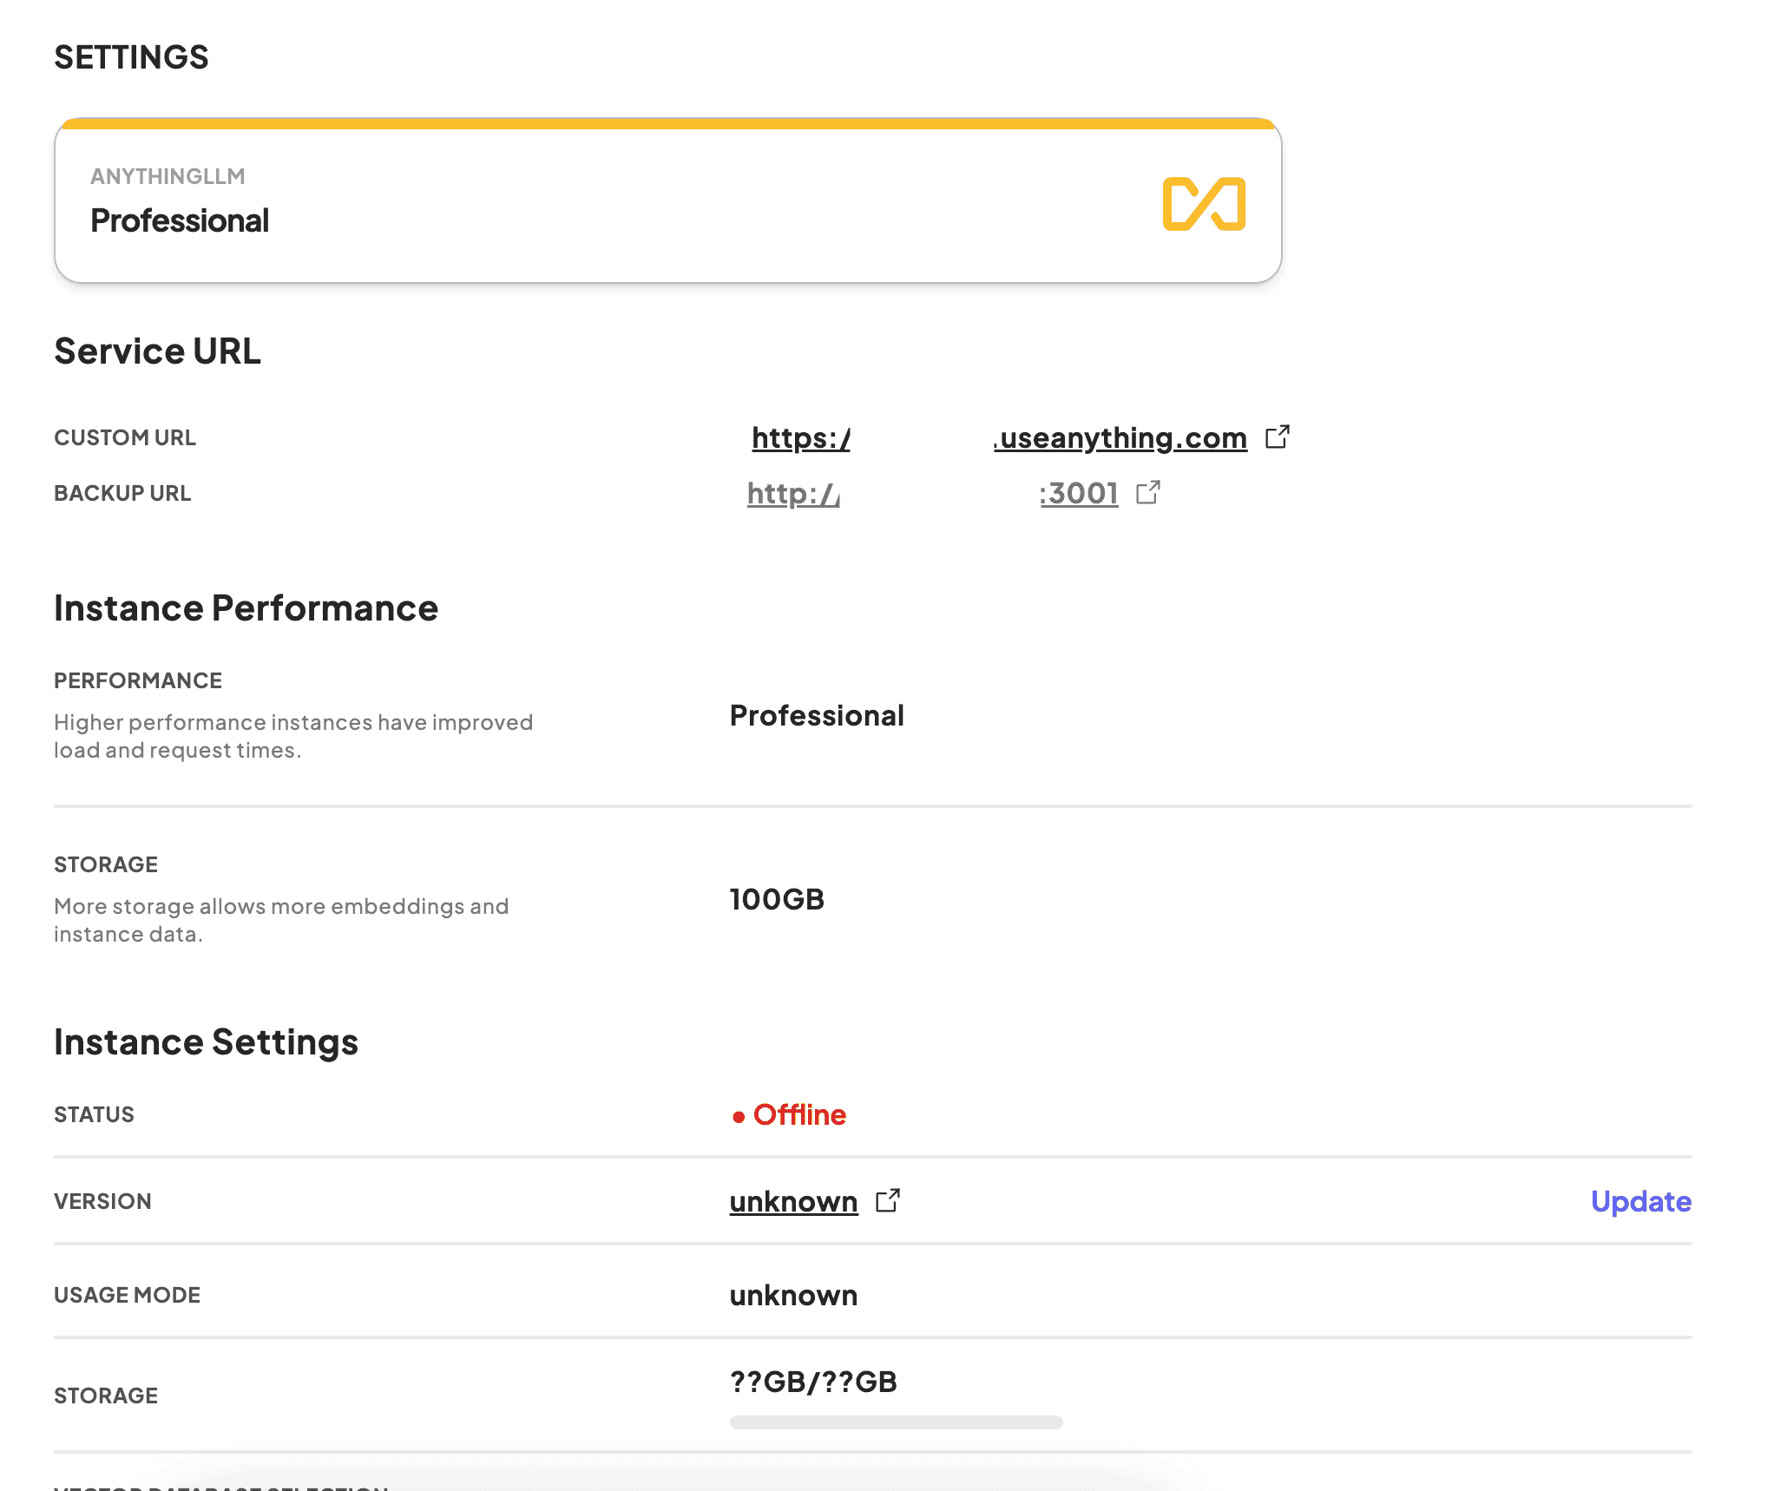Image resolution: width=1774 pixels, height=1491 pixels.
Task: Click the Update link for instance version
Action: coord(1640,1201)
